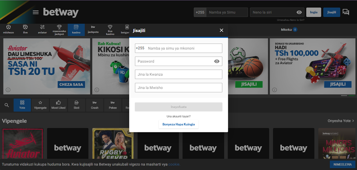This screenshot has width=357, height=170.
Task: Open the Miner's Millions game thumbnail
Action: [x=336, y=143]
